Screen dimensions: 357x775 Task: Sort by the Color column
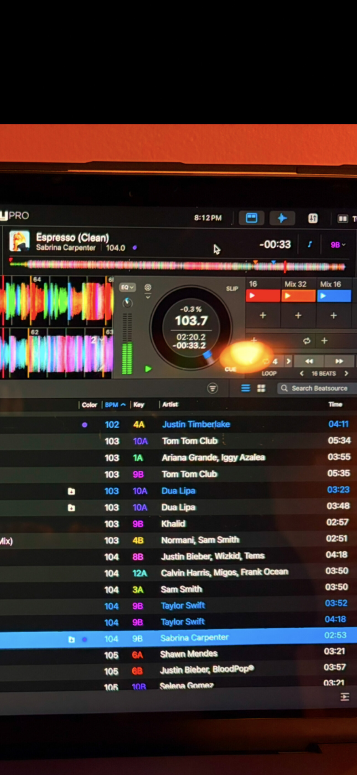[89, 405]
